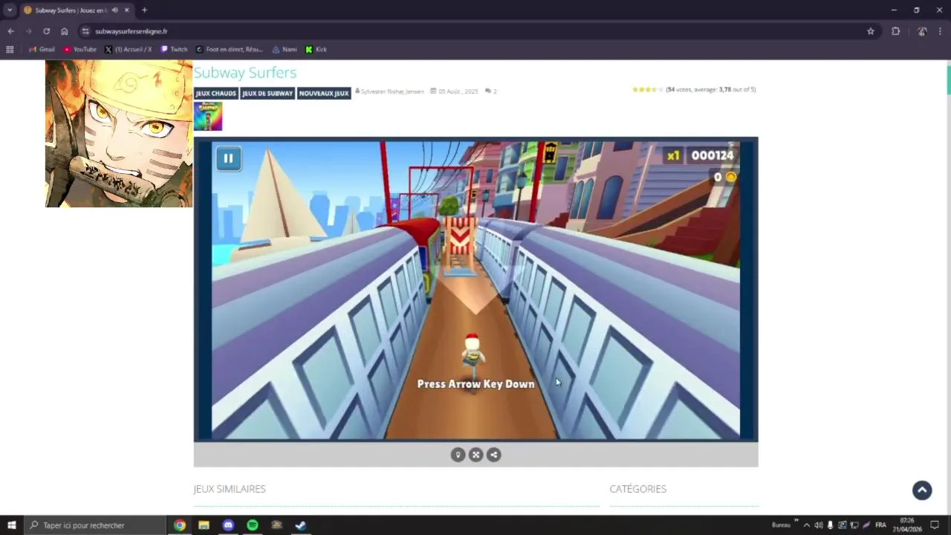Open the network icon in system tray
Screen dimensions: 951x535
(x=854, y=525)
